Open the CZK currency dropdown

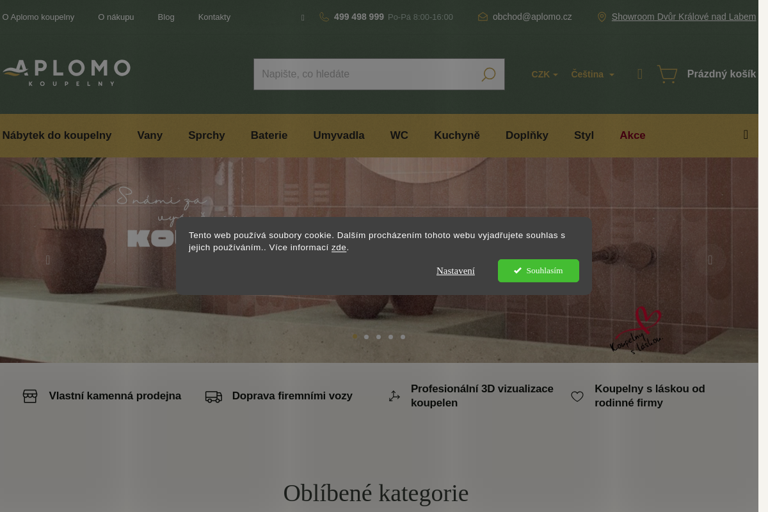coord(545,74)
